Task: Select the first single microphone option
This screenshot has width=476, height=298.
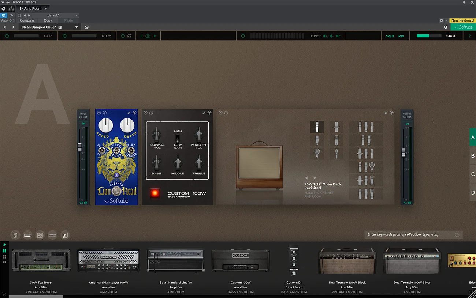Action: pyautogui.click(x=317, y=127)
